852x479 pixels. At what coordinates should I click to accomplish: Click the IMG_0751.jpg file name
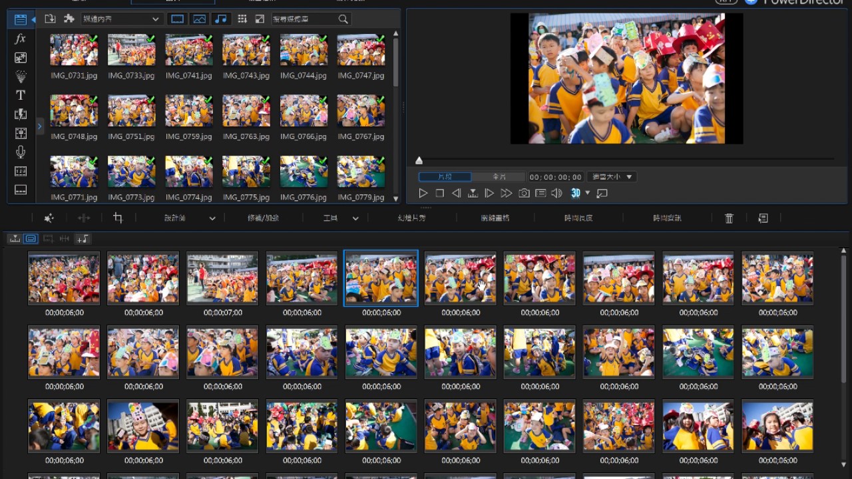click(131, 136)
